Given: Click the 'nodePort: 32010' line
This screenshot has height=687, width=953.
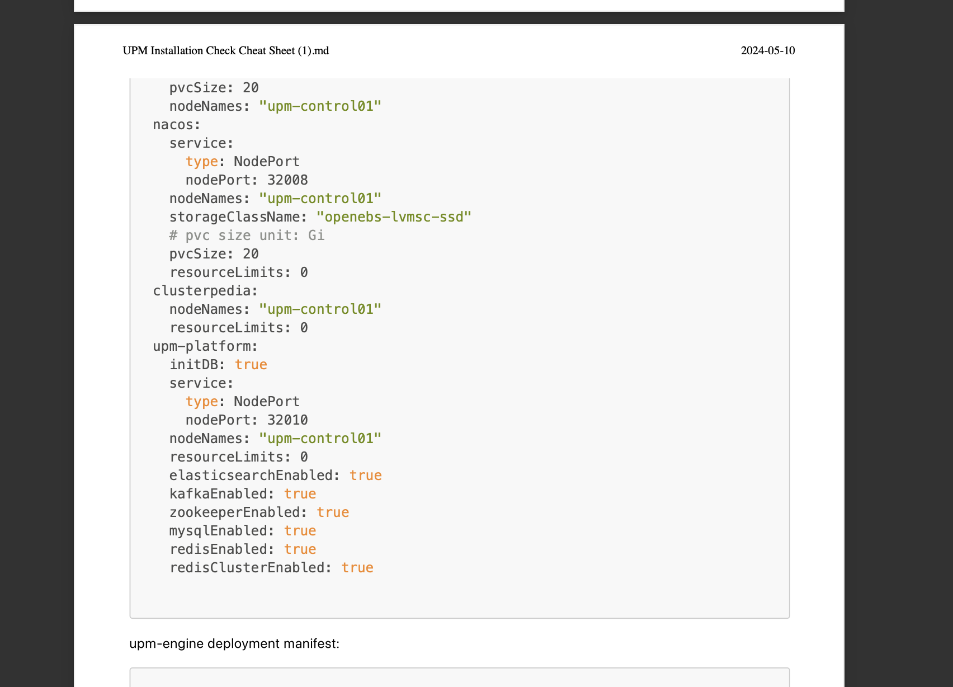Looking at the screenshot, I should coord(247,420).
